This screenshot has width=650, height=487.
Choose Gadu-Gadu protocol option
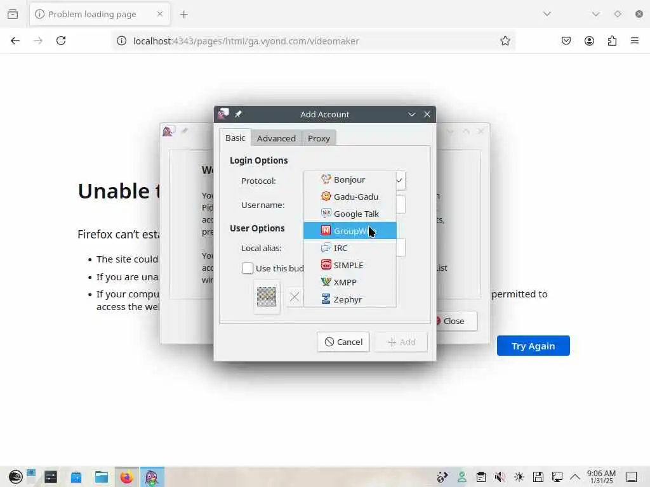point(350,197)
